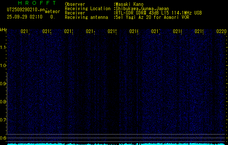Click the 0.7 frequency axis label
This screenshot has height=145, width=228.
tap(3, 120)
